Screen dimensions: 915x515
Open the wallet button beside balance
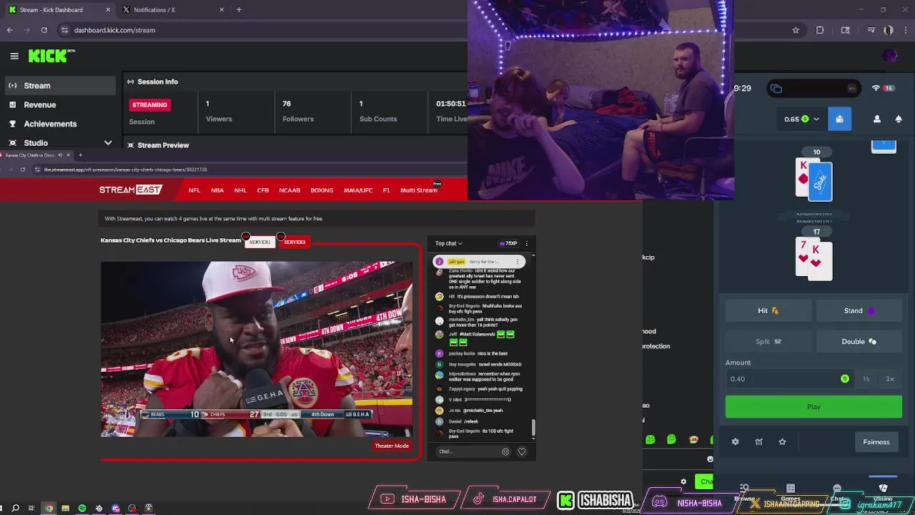[839, 119]
